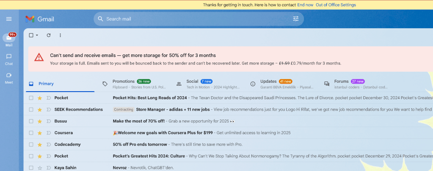This screenshot has height=171, width=433.
Task: Mark Busuu email as important
Action: point(49,121)
